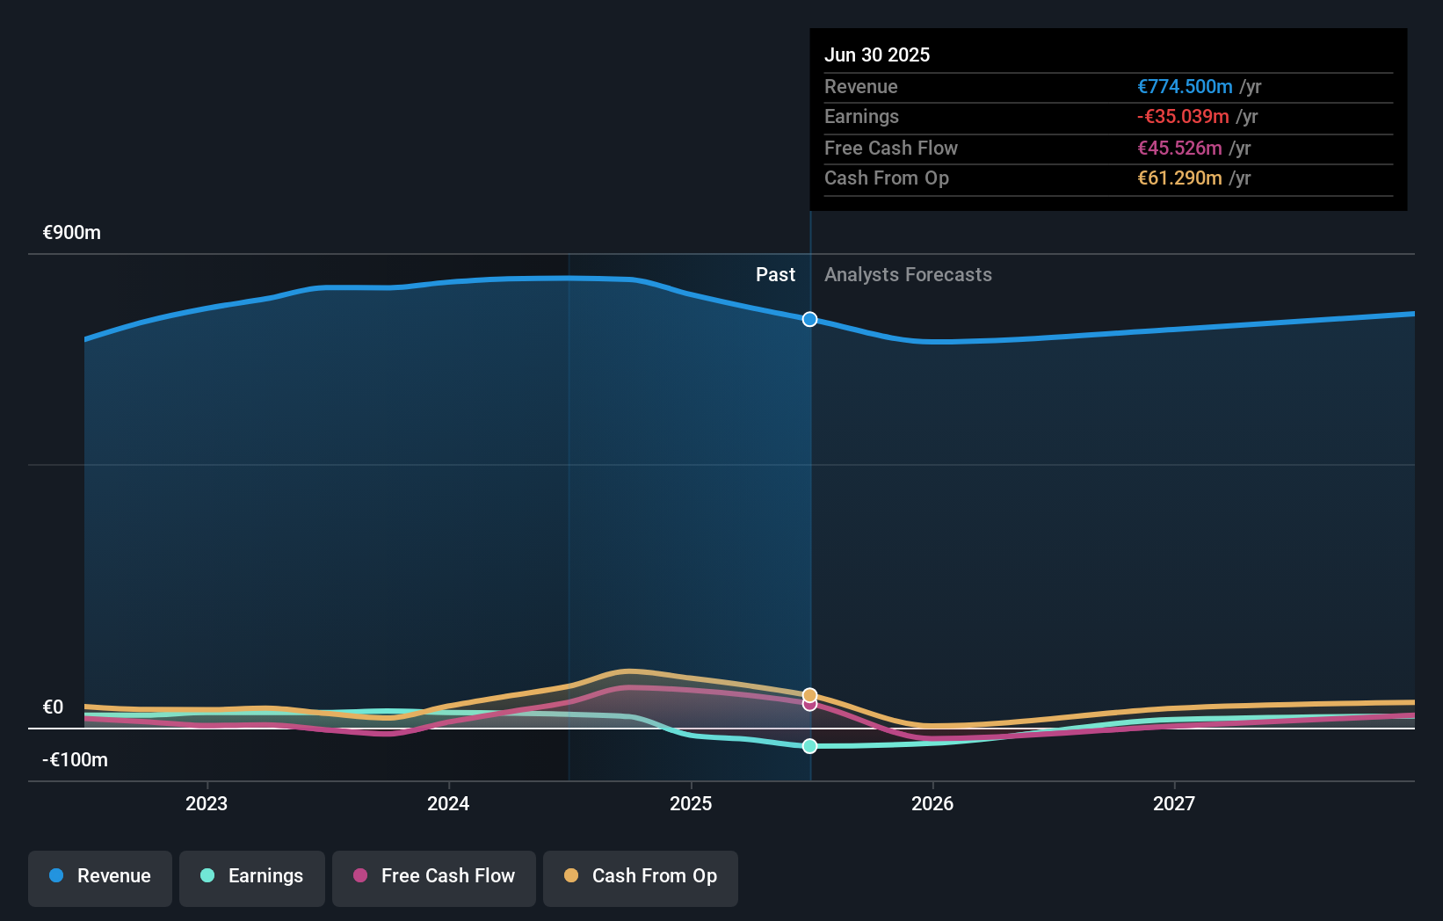Click the Free Cash Flow legend button
Screen dimensions: 1443x921
[433, 876]
